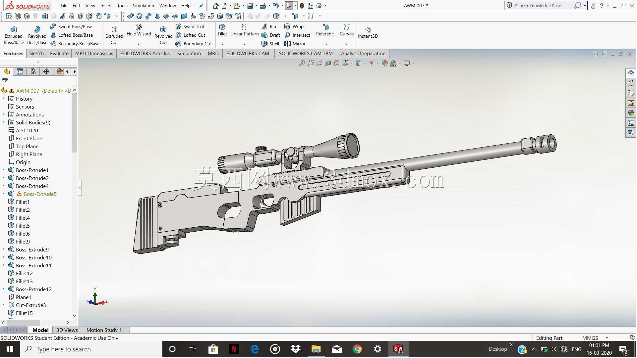Choose the Lofted Boss/Base tool
Viewport: 637px width, 358px height.
[x=71, y=35]
